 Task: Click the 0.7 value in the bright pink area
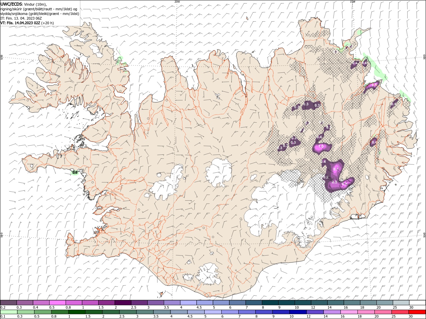tap(335, 169)
